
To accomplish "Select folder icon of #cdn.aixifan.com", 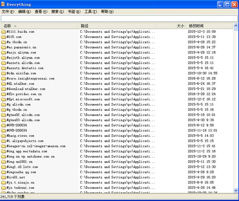I will click(x=3, y=73).
